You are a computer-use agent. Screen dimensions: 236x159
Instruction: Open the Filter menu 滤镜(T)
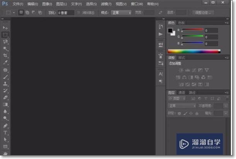tap(106, 4)
